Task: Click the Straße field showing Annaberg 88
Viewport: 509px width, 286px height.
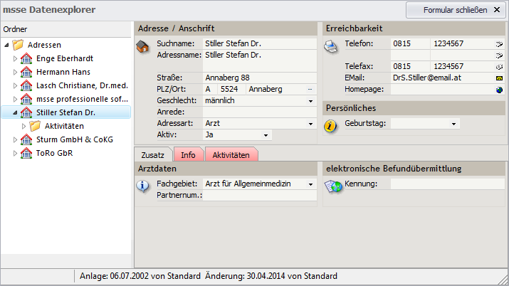Action: click(260, 78)
